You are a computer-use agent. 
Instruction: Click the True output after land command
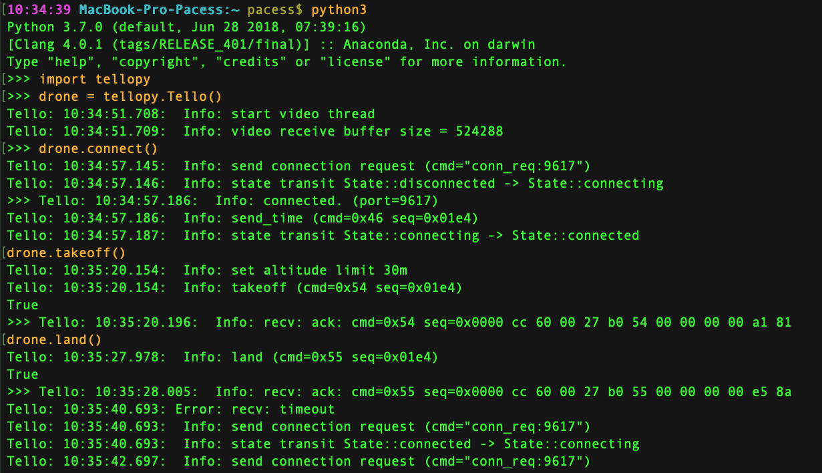(x=23, y=375)
